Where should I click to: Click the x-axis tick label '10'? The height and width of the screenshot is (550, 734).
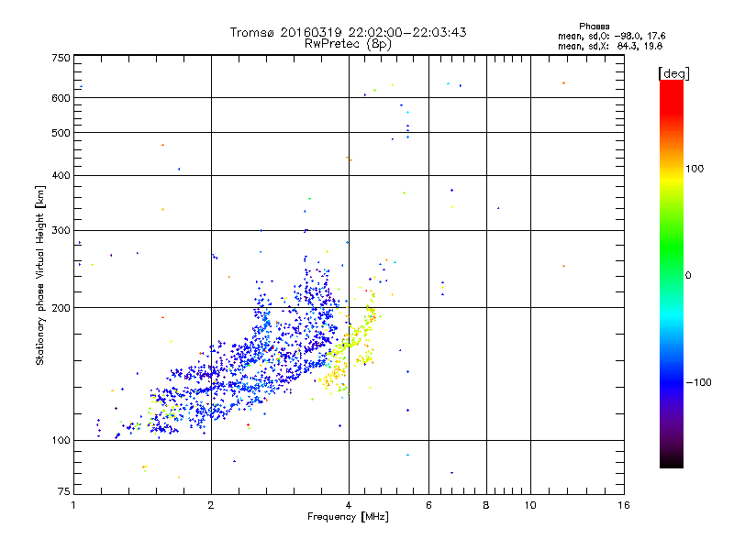[530, 505]
